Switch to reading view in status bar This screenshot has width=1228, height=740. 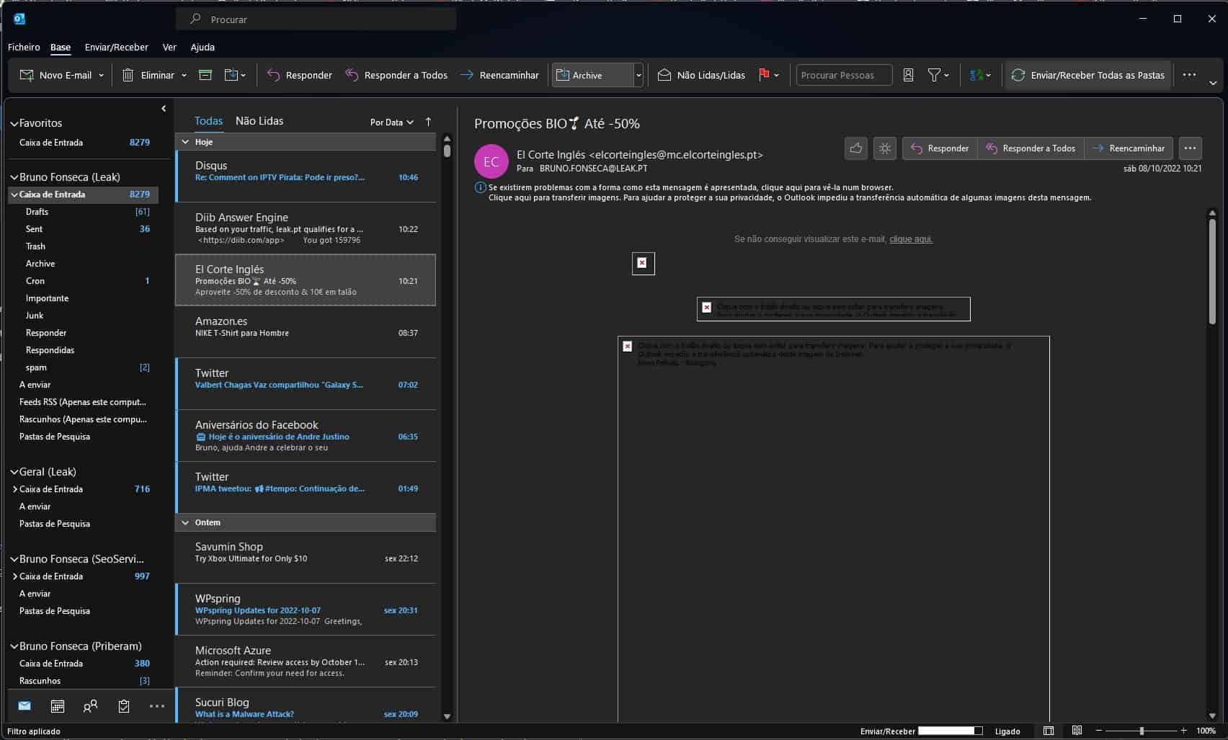pyautogui.click(x=1077, y=731)
